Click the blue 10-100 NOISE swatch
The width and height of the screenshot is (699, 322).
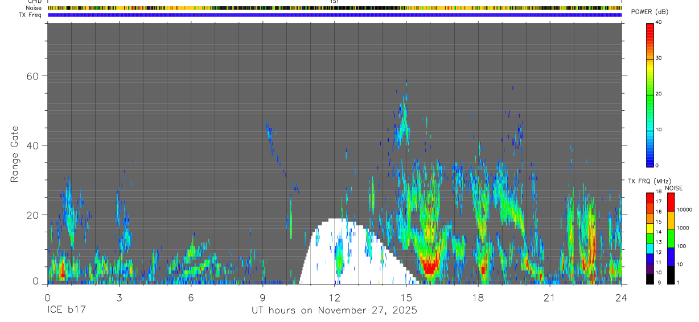tap(671, 257)
